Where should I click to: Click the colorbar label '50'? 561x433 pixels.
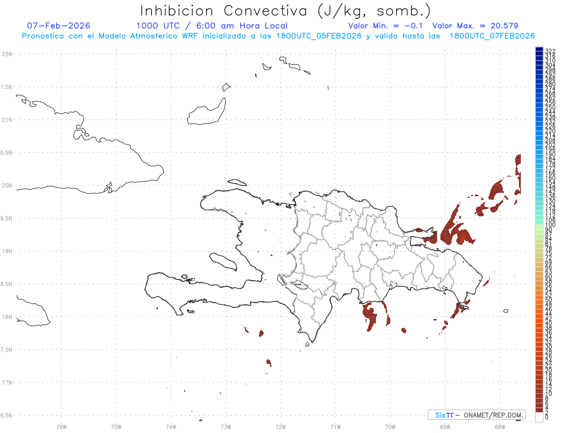548,300
